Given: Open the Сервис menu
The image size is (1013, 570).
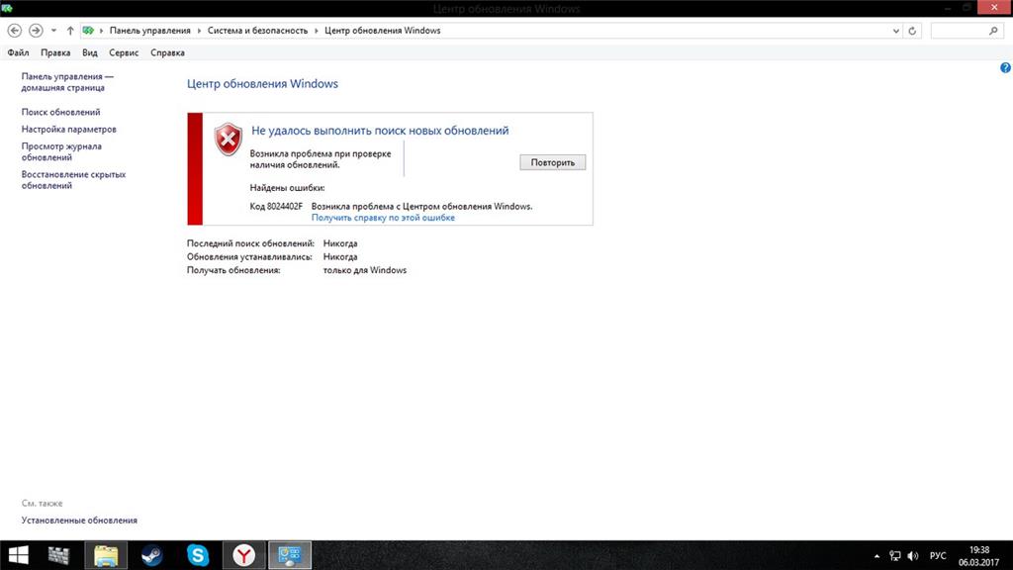Looking at the screenshot, I should 124,53.
